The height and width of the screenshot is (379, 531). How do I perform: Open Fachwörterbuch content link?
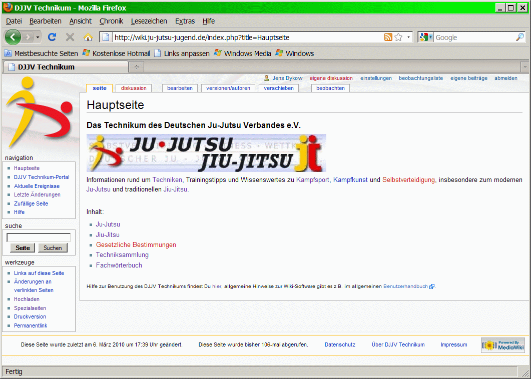pos(119,265)
